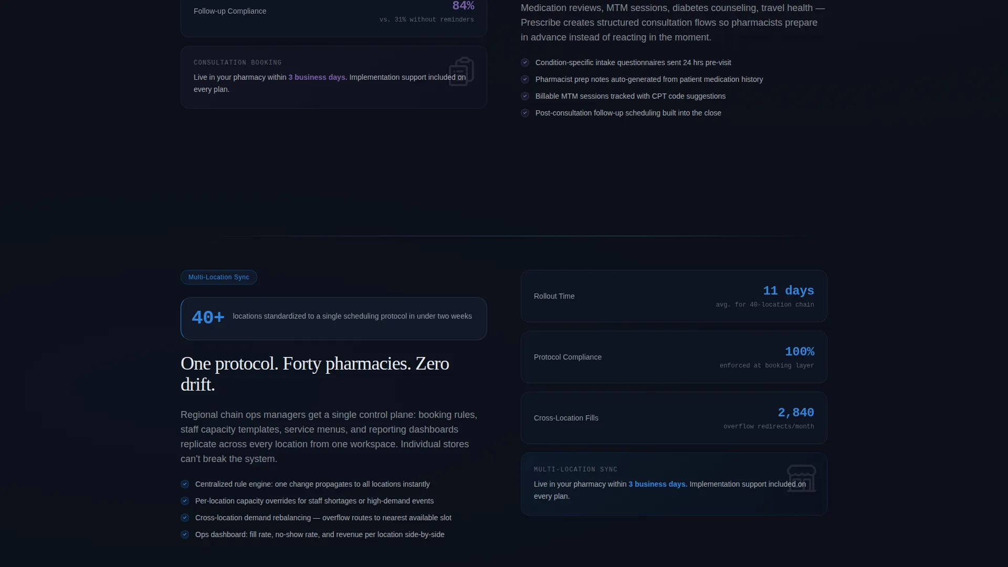
Task: Click check icon beside Cross-location demand rebalancing
Action: tap(185, 518)
